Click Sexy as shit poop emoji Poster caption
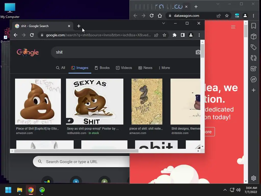The image size is (261, 196). coord(93,129)
